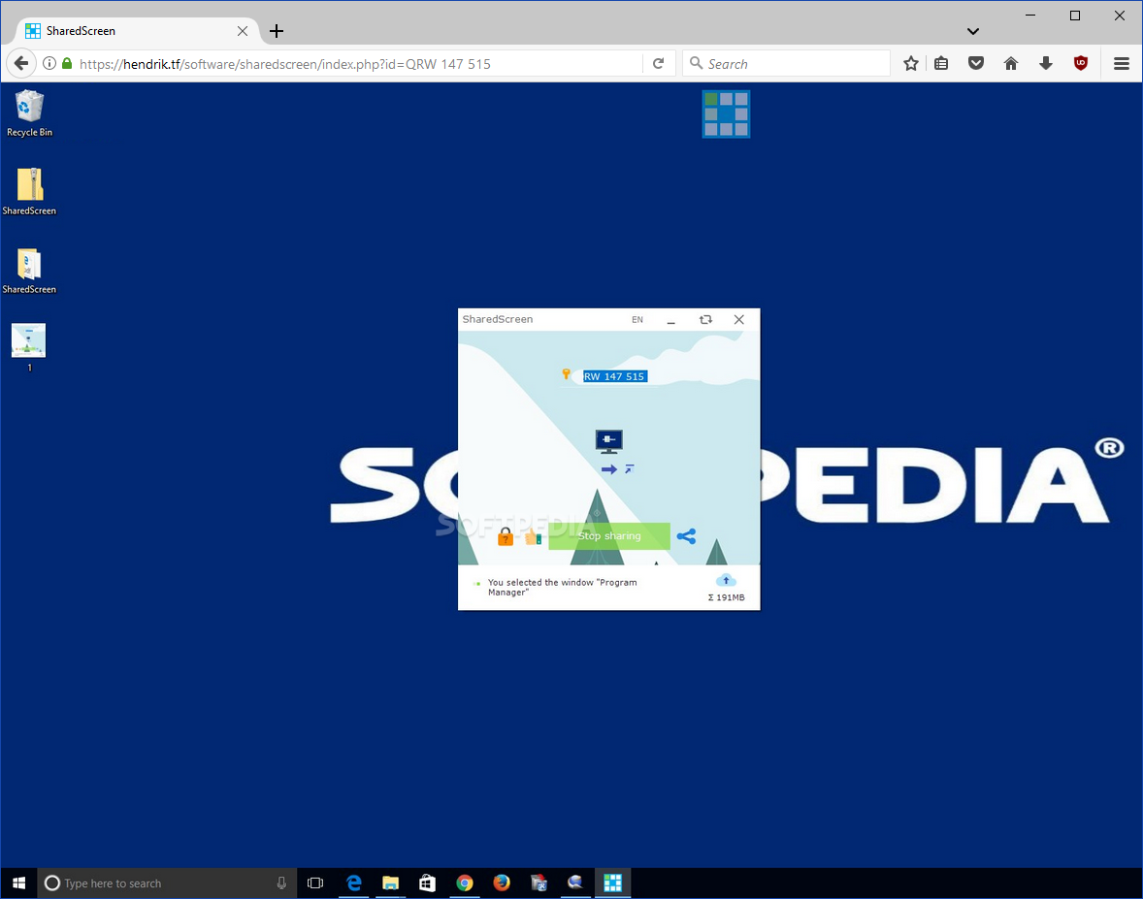Click the small shrink-arrow icon beside the right arrow
Image resolution: width=1143 pixels, height=899 pixels.
click(629, 468)
